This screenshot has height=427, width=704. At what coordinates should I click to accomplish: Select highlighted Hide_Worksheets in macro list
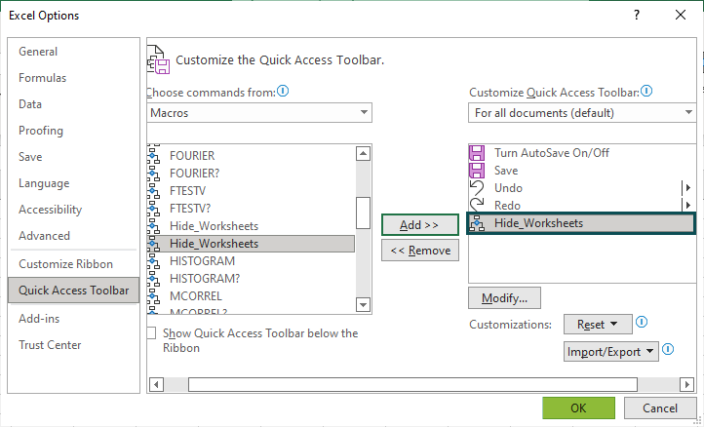pos(251,244)
